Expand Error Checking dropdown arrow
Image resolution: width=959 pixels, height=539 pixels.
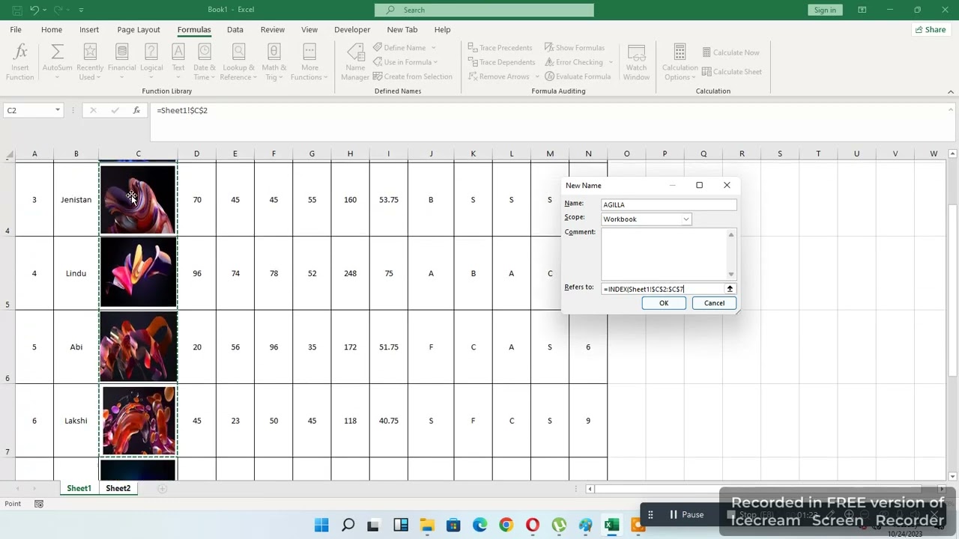coord(611,62)
